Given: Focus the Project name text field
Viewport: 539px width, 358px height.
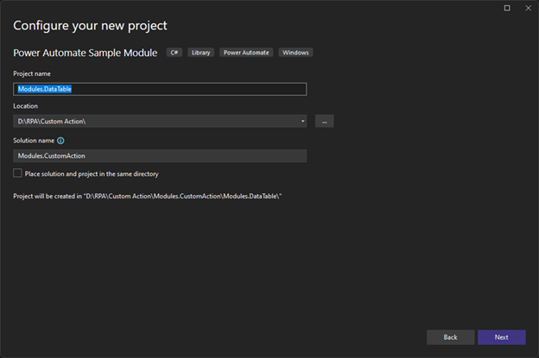Looking at the screenshot, I should (x=160, y=89).
